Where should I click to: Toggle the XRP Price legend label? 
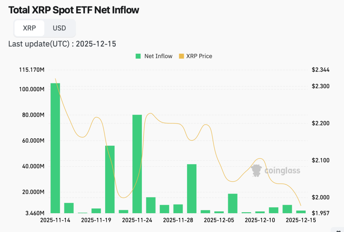199,56
